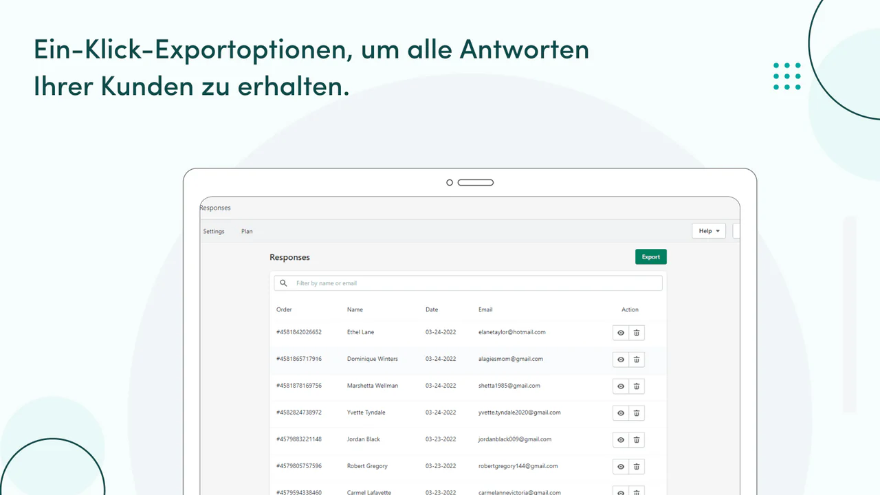Viewport: 880px width, 495px height.
Task: Select order #4581865717916
Action: 299,359
